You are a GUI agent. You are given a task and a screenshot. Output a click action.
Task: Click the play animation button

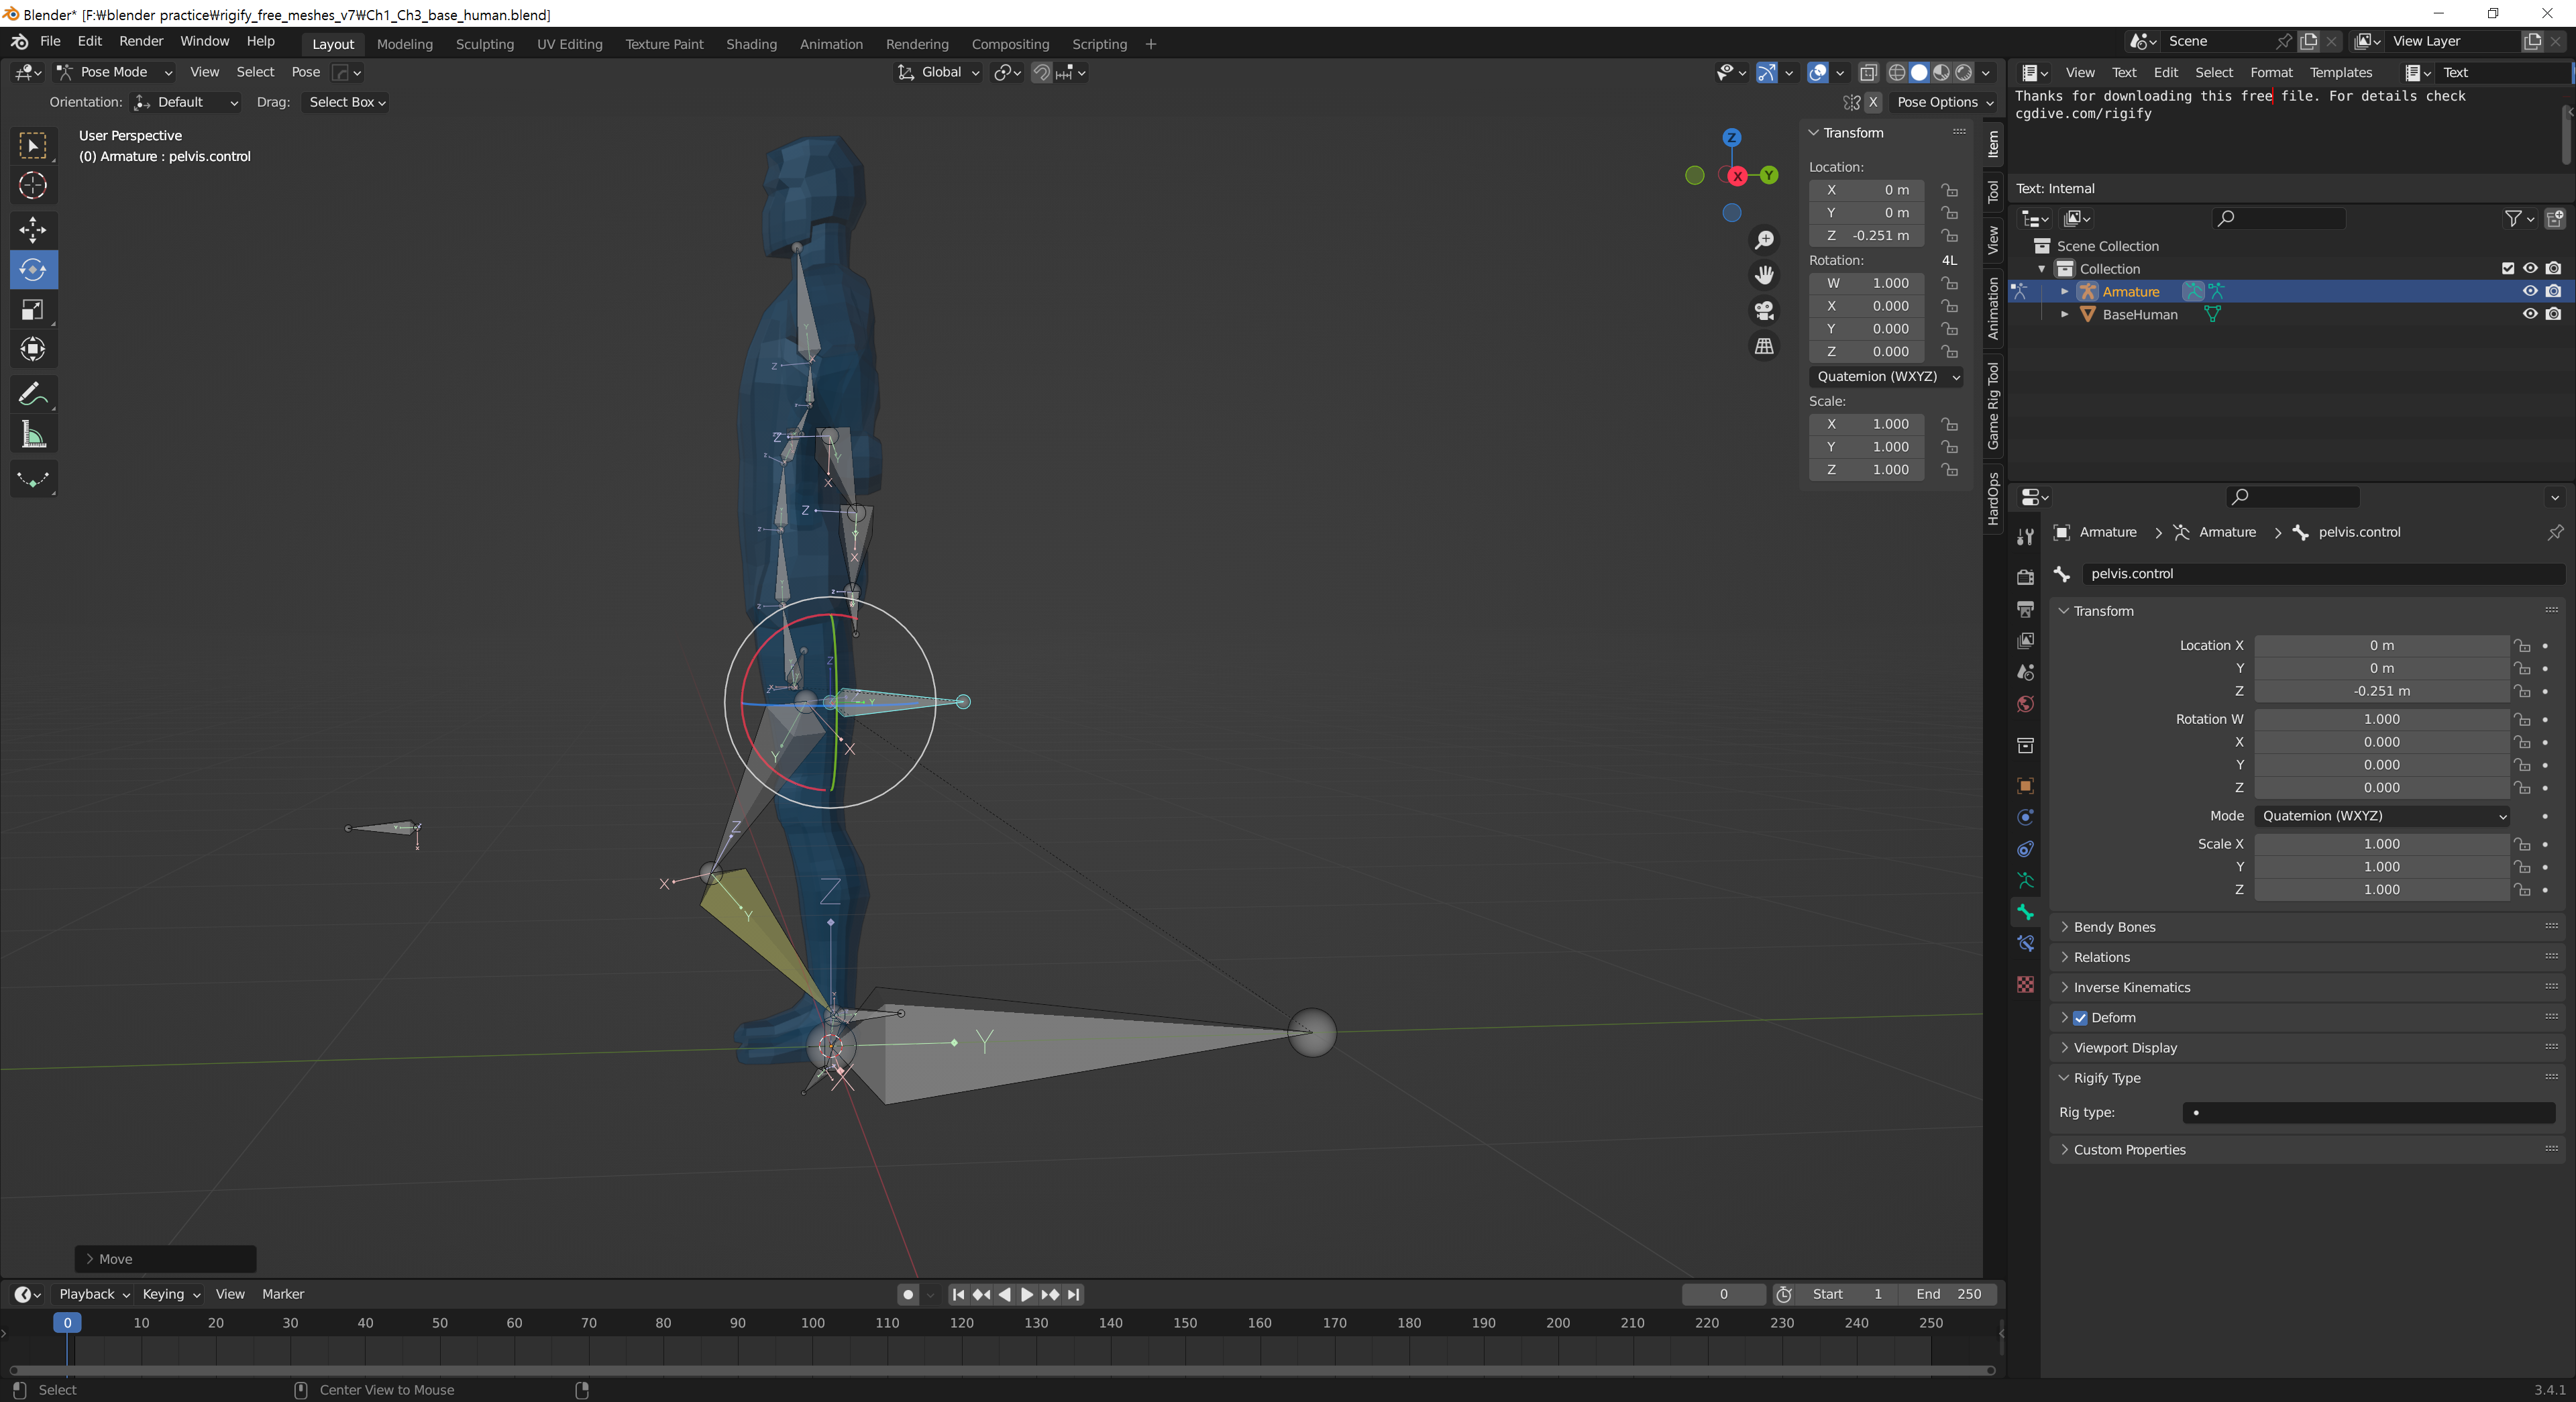(x=1027, y=1294)
